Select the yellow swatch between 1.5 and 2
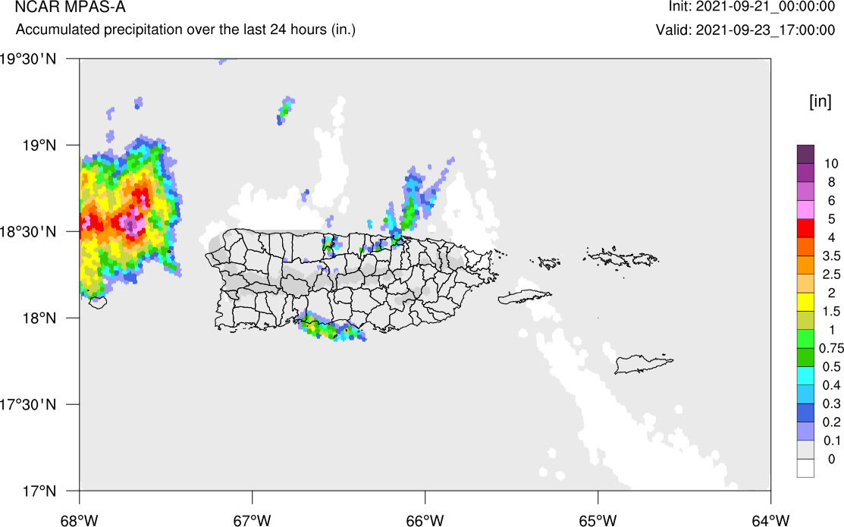The width and height of the screenshot is (844, 527). pyautogui.click(x=805, y=302)
